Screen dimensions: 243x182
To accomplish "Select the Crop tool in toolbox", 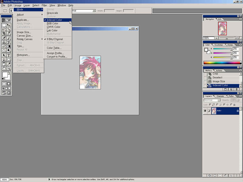I will tap(4, 33).
